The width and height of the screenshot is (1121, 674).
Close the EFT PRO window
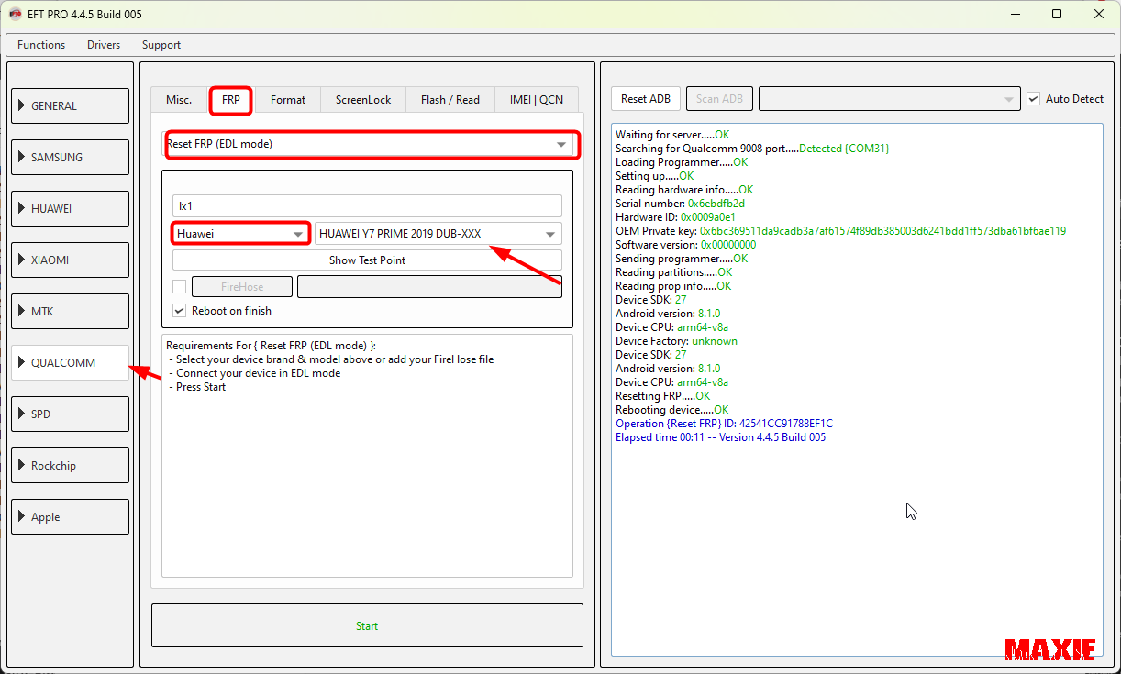pos(1099,15)
